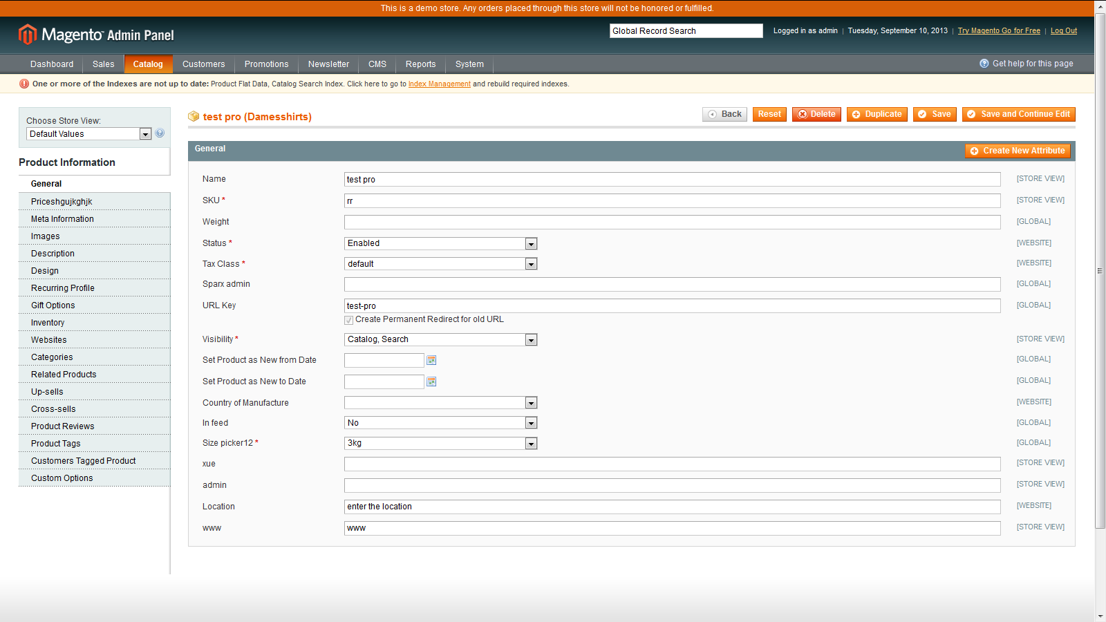Switch to the Promotions menu tab
Viewport: 1106px width, 622px height.
[x=266, y=64]
